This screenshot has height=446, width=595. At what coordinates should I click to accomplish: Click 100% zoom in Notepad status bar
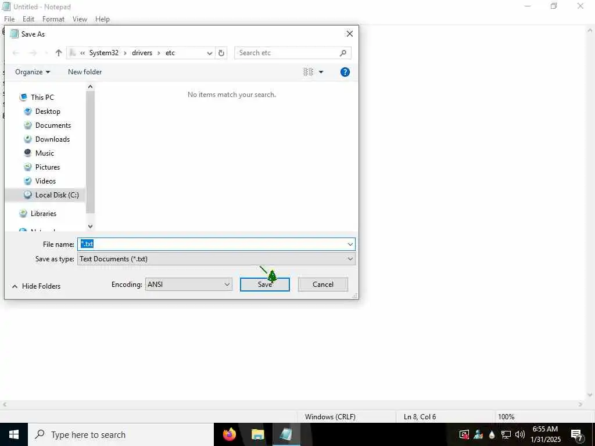506,417
